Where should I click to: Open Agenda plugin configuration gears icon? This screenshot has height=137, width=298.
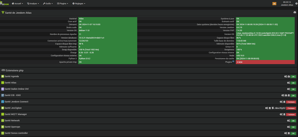point(285,76)
